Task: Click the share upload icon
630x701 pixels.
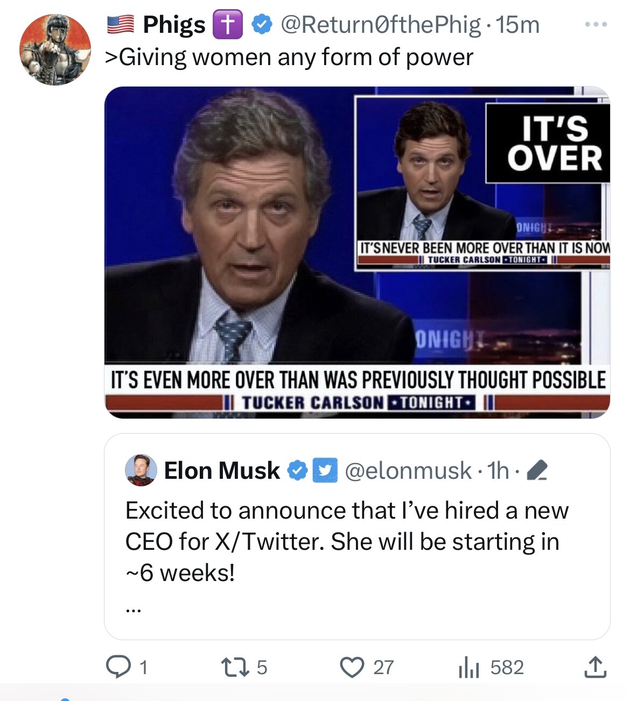Action: 595,667
